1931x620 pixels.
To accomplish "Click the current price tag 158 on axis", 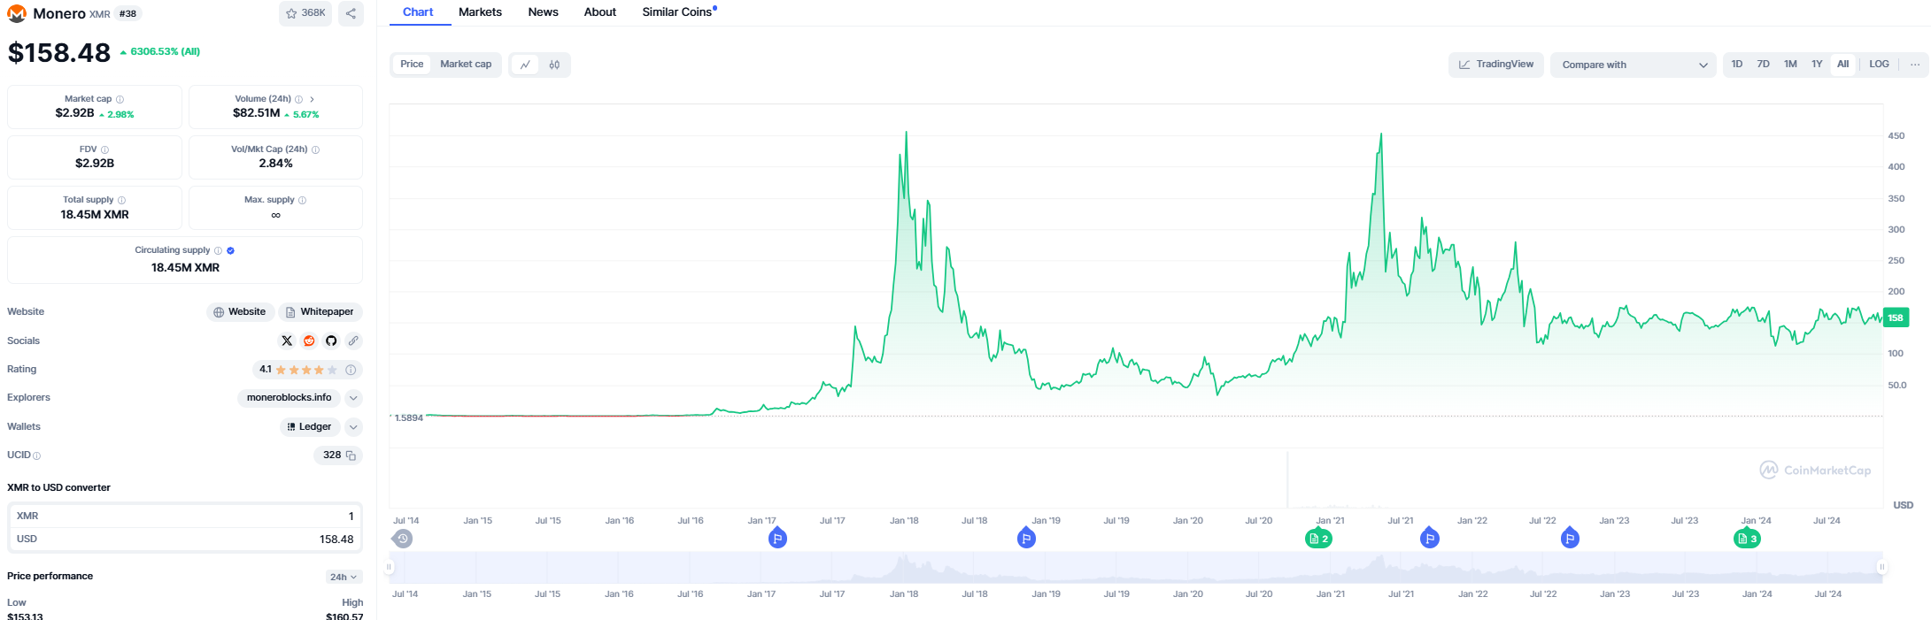I will [1896, 318].
